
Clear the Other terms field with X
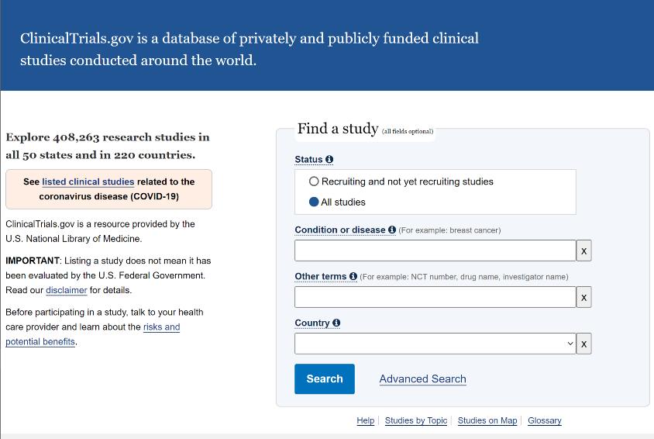click(x=584, y=297)
